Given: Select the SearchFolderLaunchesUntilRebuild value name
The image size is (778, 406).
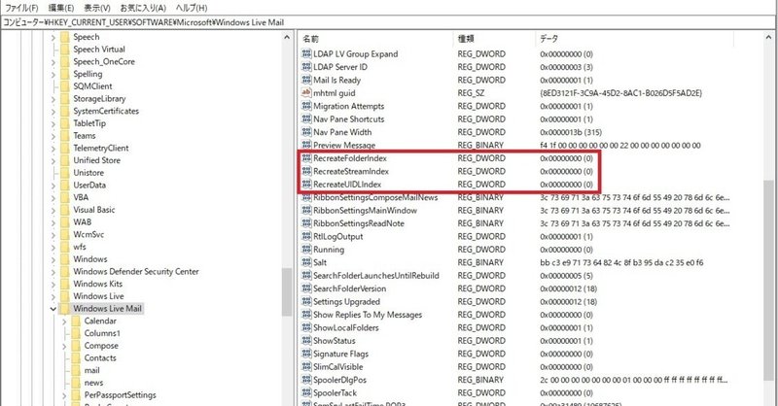Looking at the screenshot, I should [x=376, y=275].
